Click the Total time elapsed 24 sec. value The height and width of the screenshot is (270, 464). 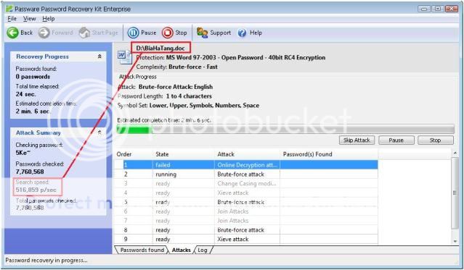click(25, 94)
